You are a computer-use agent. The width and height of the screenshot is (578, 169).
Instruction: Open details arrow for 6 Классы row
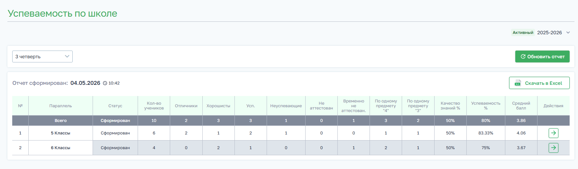(x=553, y=148)
